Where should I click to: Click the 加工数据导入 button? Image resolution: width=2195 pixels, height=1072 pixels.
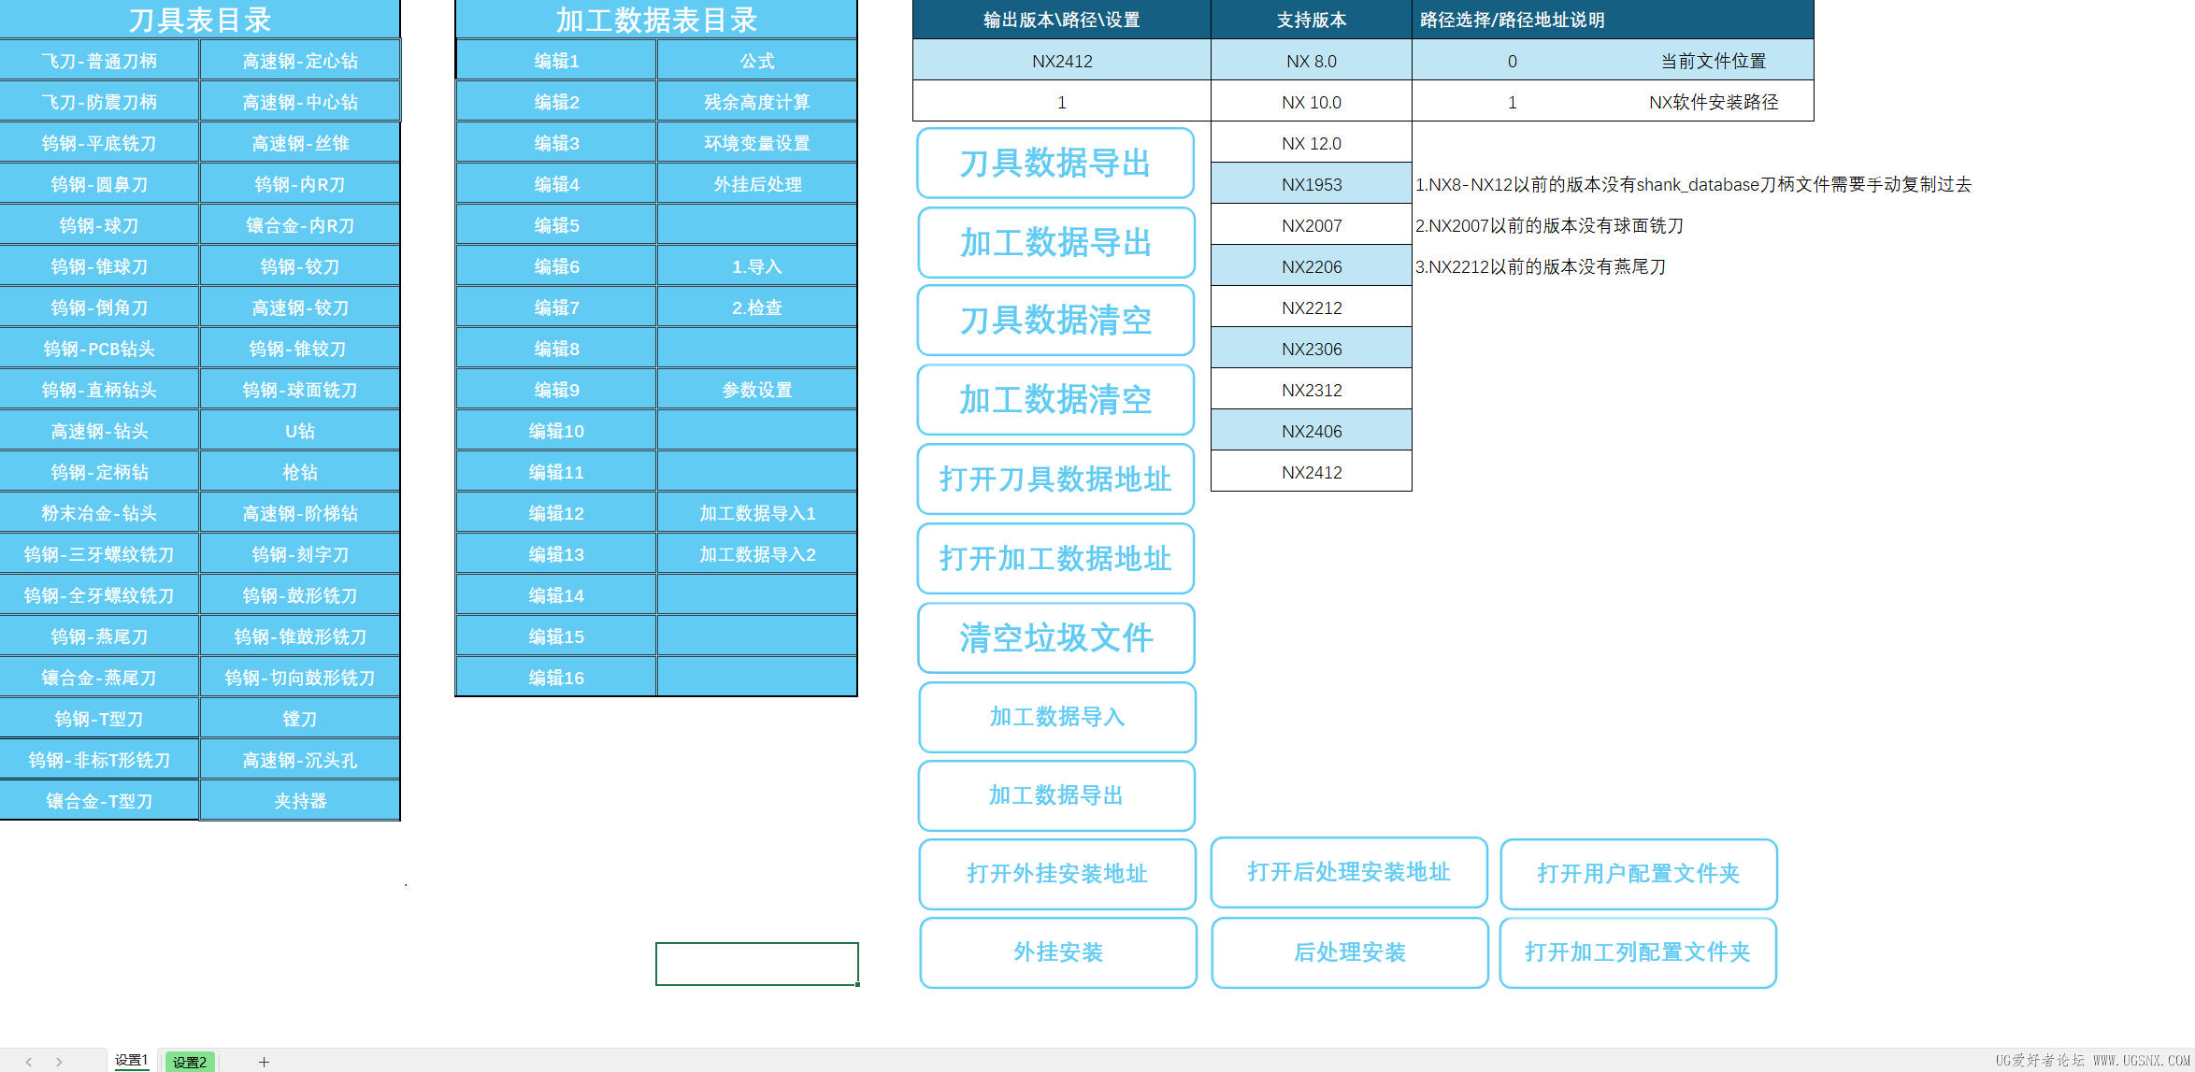(1057, 717)
